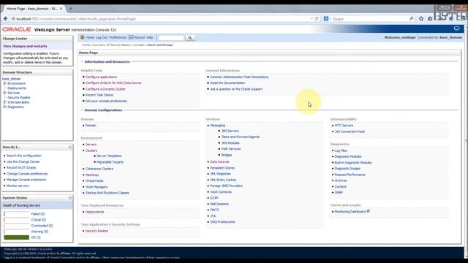Image resolution: width=468 pixels, height=263 pixels.
Task: Click the reload page icon
Action: point(317,18)
